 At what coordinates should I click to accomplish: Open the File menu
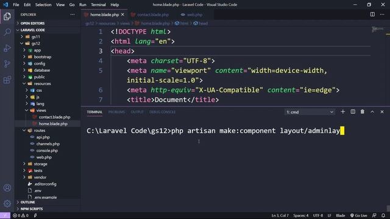tap(16, 5)
